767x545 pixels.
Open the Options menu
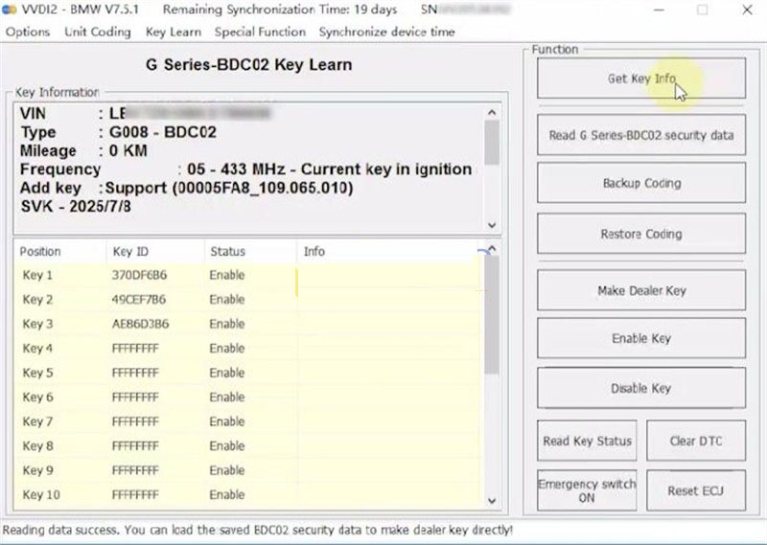pyautogui.click(x=28, y=32)
